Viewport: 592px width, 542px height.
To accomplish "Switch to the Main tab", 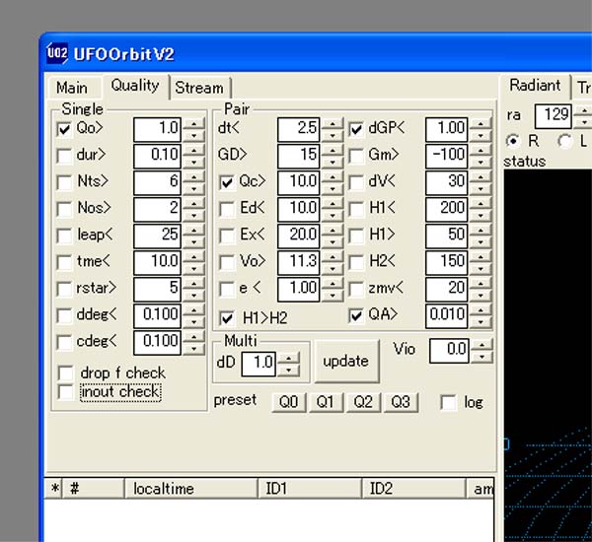I will click(72, 88).
